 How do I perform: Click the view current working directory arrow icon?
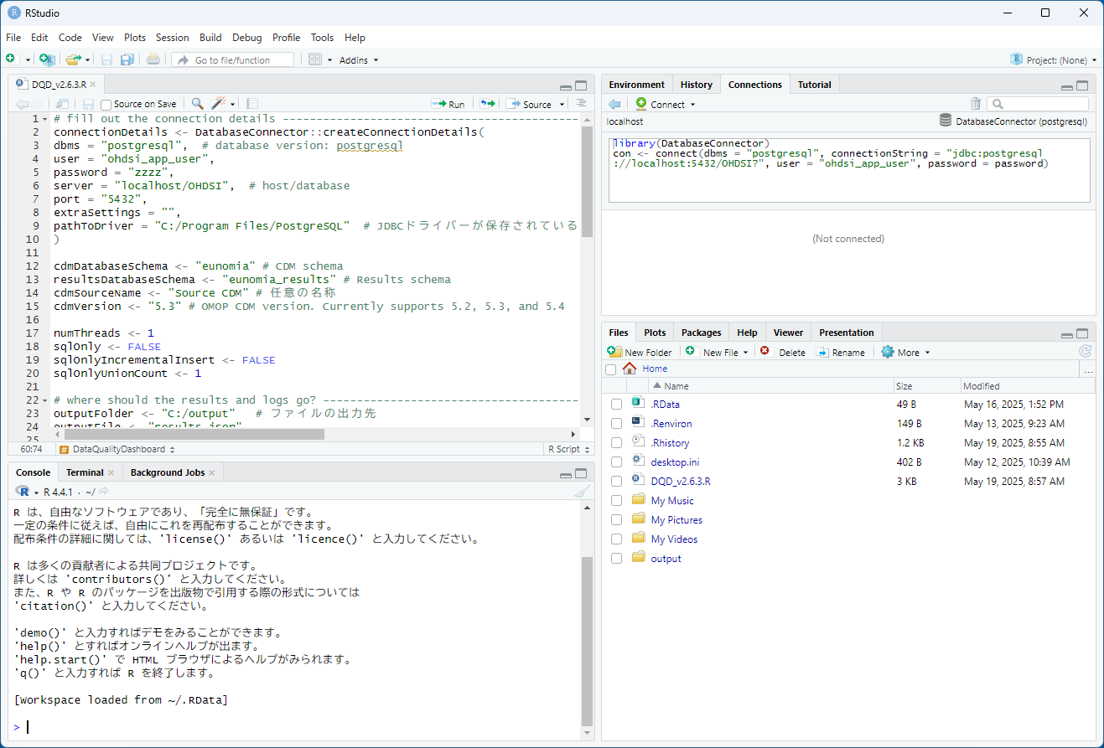coord(104,492)
